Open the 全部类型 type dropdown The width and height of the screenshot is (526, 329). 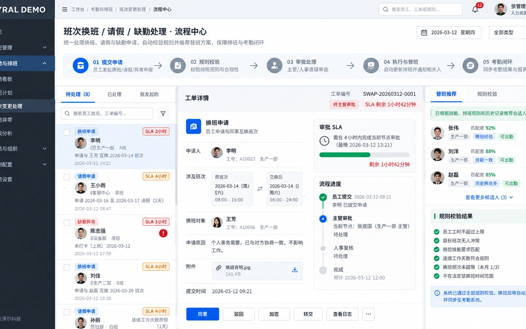tap(508, 33)
